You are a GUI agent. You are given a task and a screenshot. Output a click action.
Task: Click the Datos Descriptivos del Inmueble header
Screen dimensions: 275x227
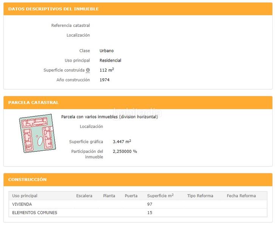[x=53, y=9]
